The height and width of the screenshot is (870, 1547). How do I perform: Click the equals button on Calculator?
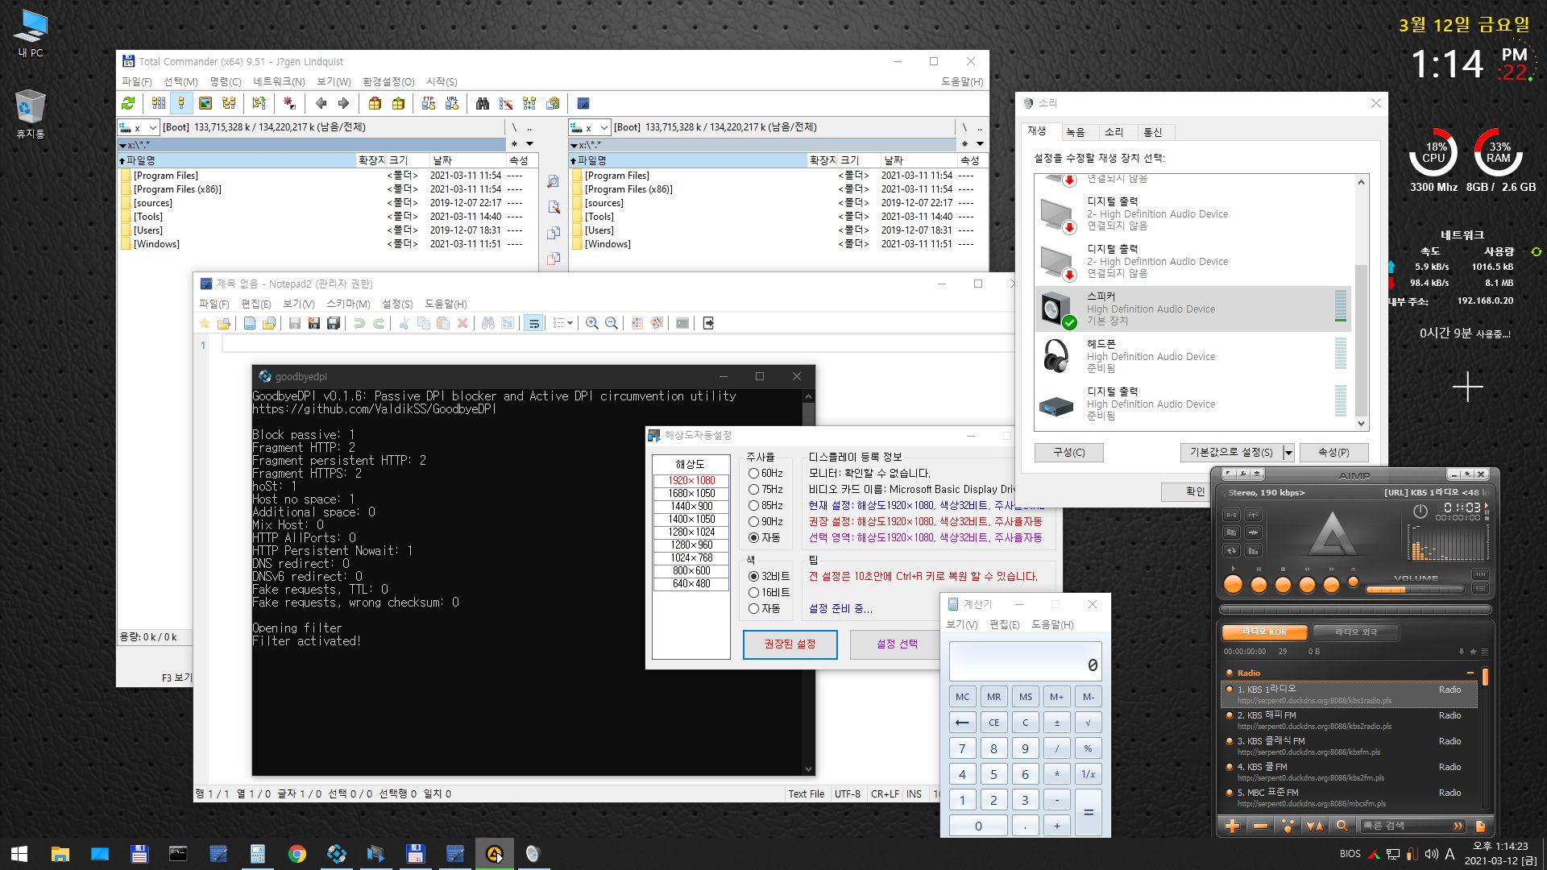pos(1088,813)
